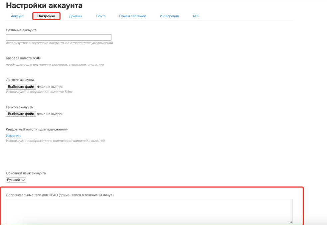Open the Интеграция tab
Image resolution: width=327 pixels, height=225 pixels.
pos(169,16)
